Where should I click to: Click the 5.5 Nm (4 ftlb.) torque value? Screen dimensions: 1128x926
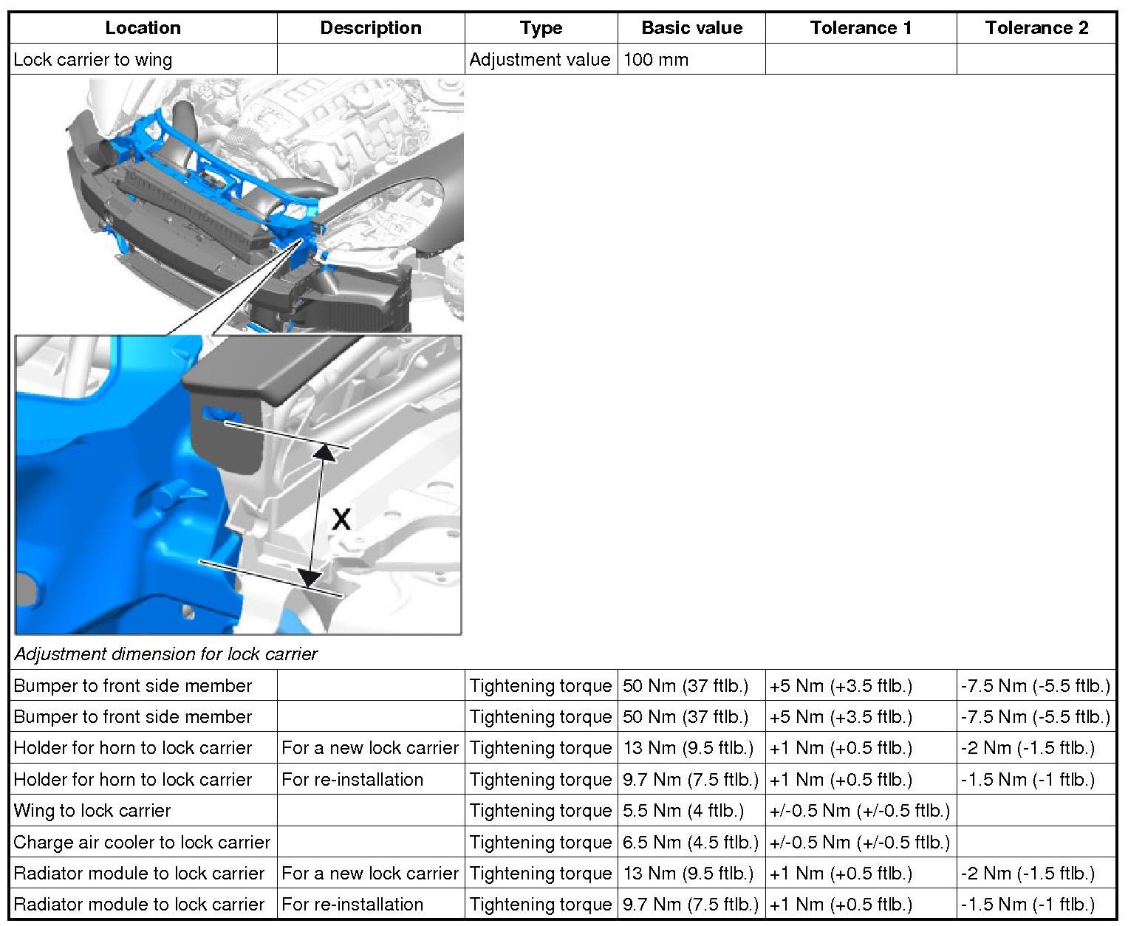click(683, 811)
